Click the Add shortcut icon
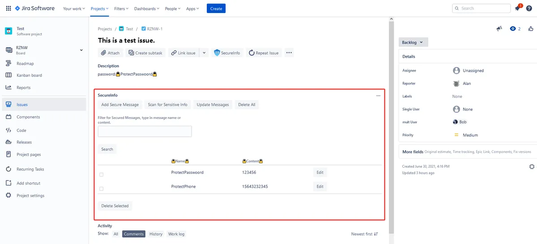Image resolution: width=537 pixels, height=244 pixels. click(x=8, y=183)
